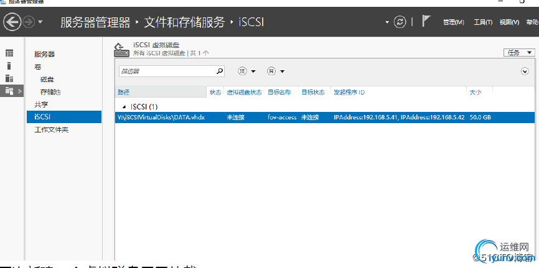The height and width of the screenshot is (268, 539).
Task: Open 磁盘 in the sidebar
Action: [x=47, y=80]
